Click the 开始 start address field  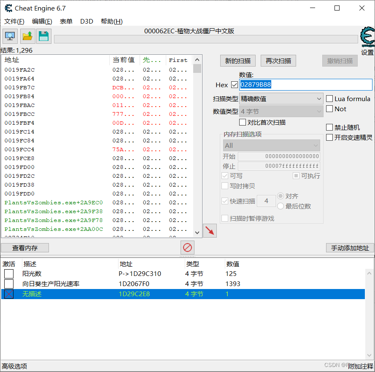coord(279,156)
